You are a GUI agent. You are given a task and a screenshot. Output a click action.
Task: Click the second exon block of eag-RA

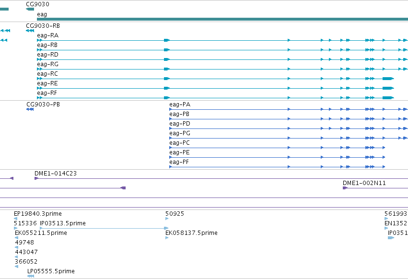[167, 40]
